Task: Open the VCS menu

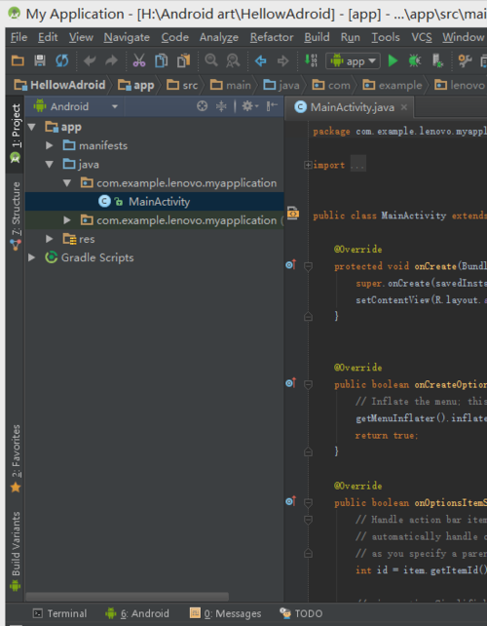Action: coord(422,37)
